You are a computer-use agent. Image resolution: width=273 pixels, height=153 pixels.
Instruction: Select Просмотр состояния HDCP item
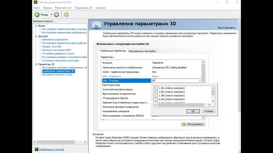[x=56, y=50]
